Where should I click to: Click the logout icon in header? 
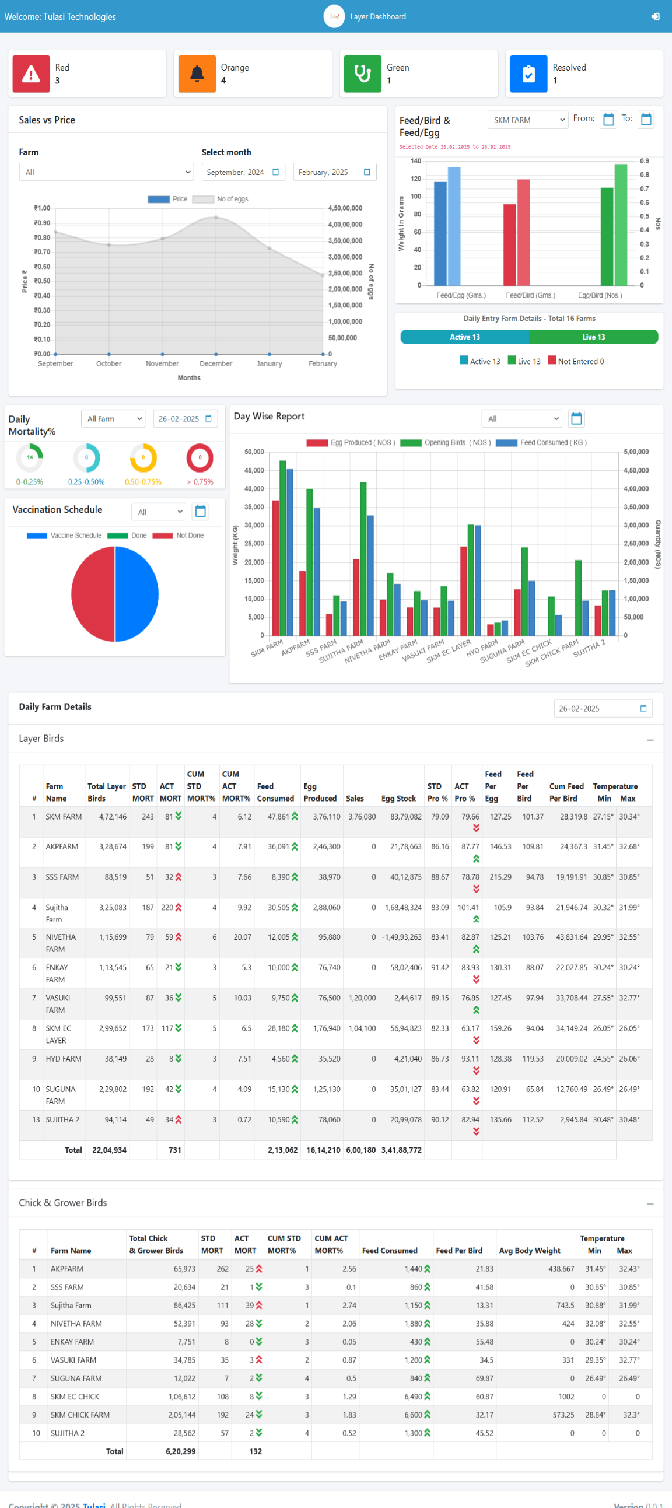click(655, 16)
